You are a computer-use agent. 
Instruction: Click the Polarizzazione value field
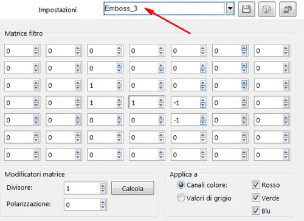pyautogui.click(x=82, y=205)
